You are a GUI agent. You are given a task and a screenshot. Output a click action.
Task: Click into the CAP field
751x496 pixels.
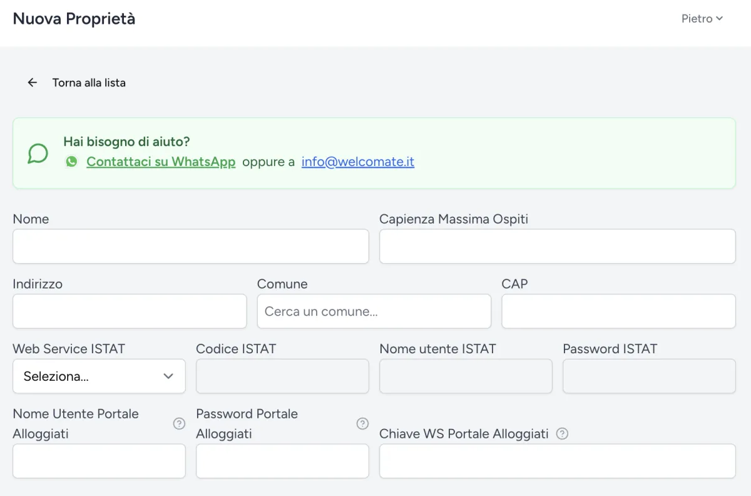click(x=618, y=311)
